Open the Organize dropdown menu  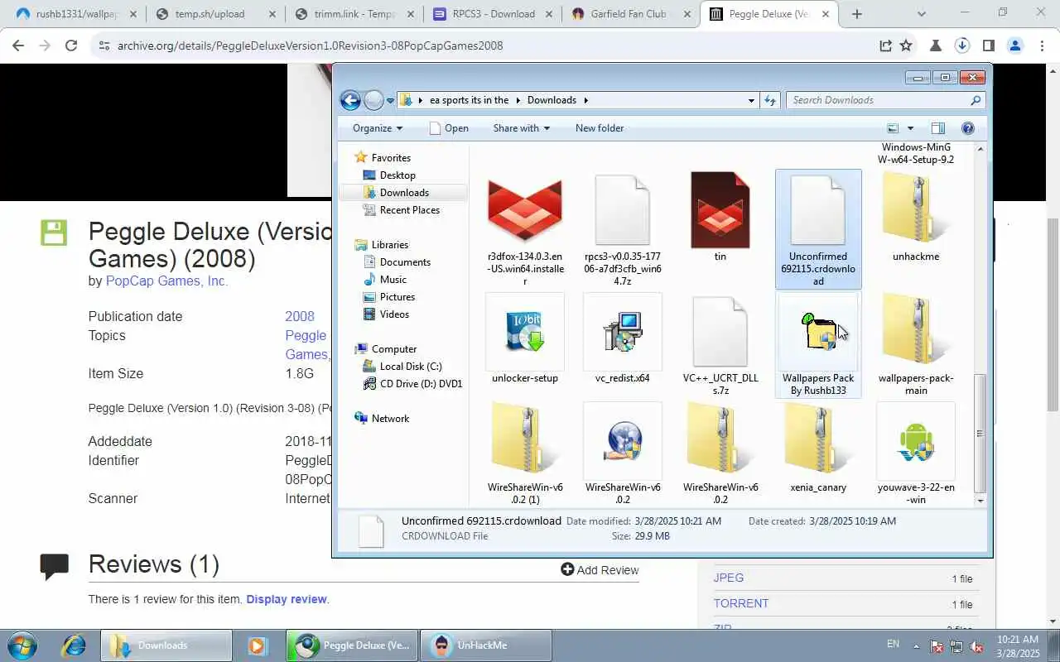point(378,128)
